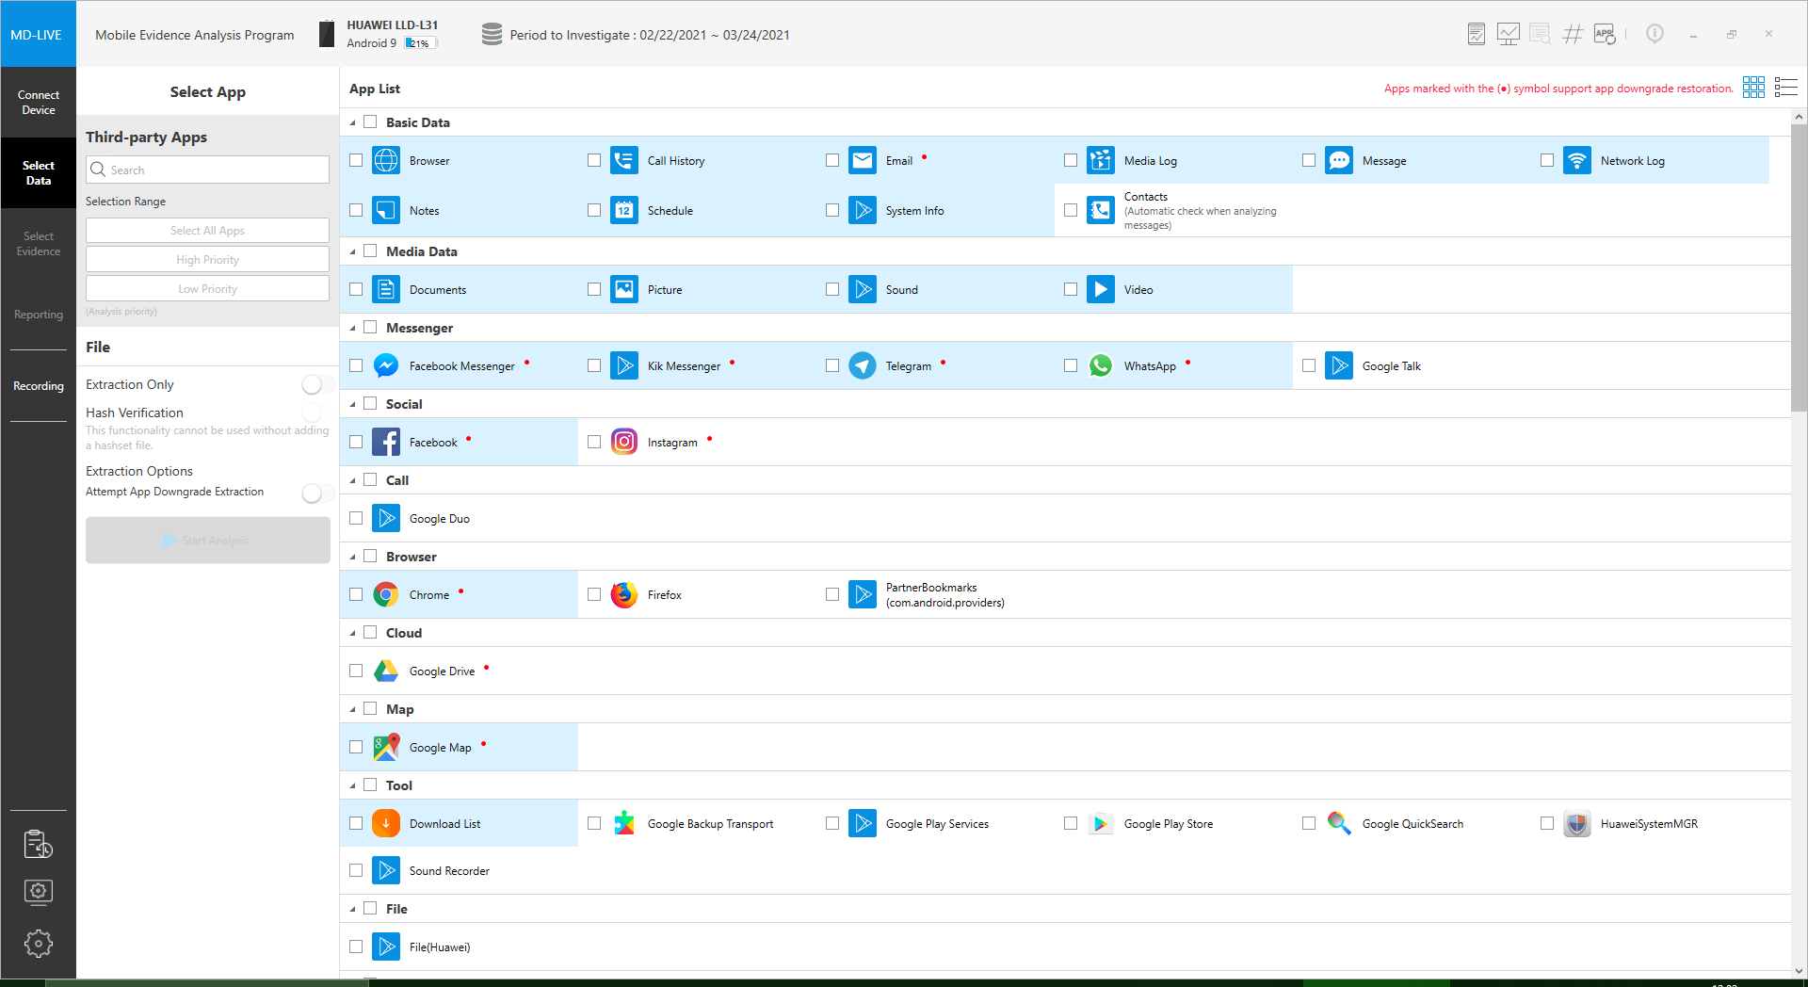Image resolution: width=1808 pixels, height=987 pixels.
Task: Check the Google Duo checkbox
Action: [356, 518]
